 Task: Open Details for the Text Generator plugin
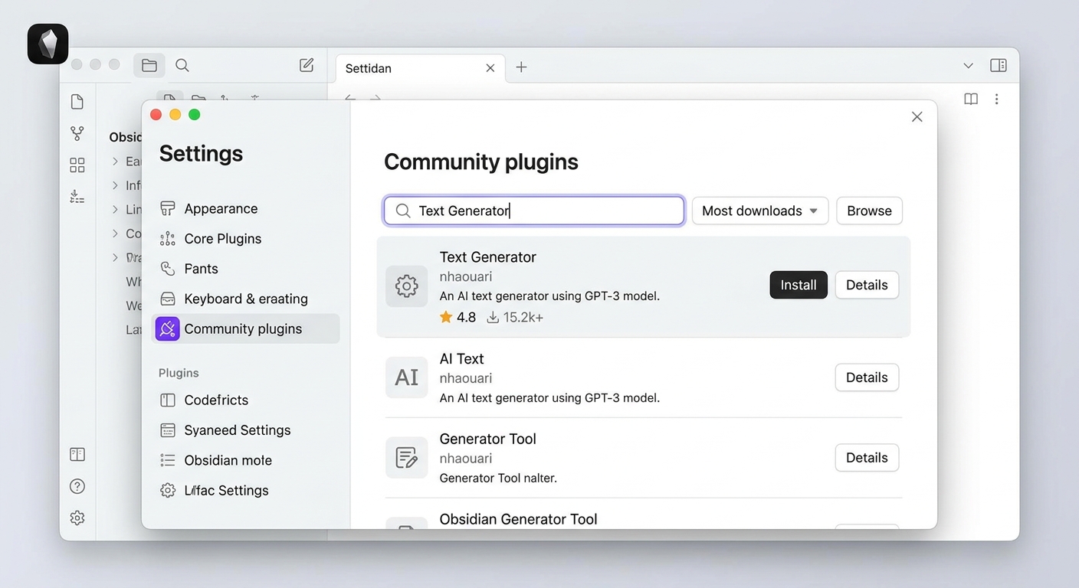(867, 285)
